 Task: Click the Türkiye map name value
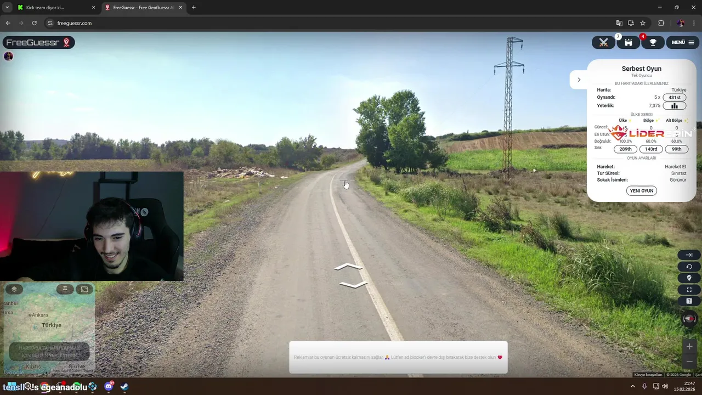tap(678, 90)
